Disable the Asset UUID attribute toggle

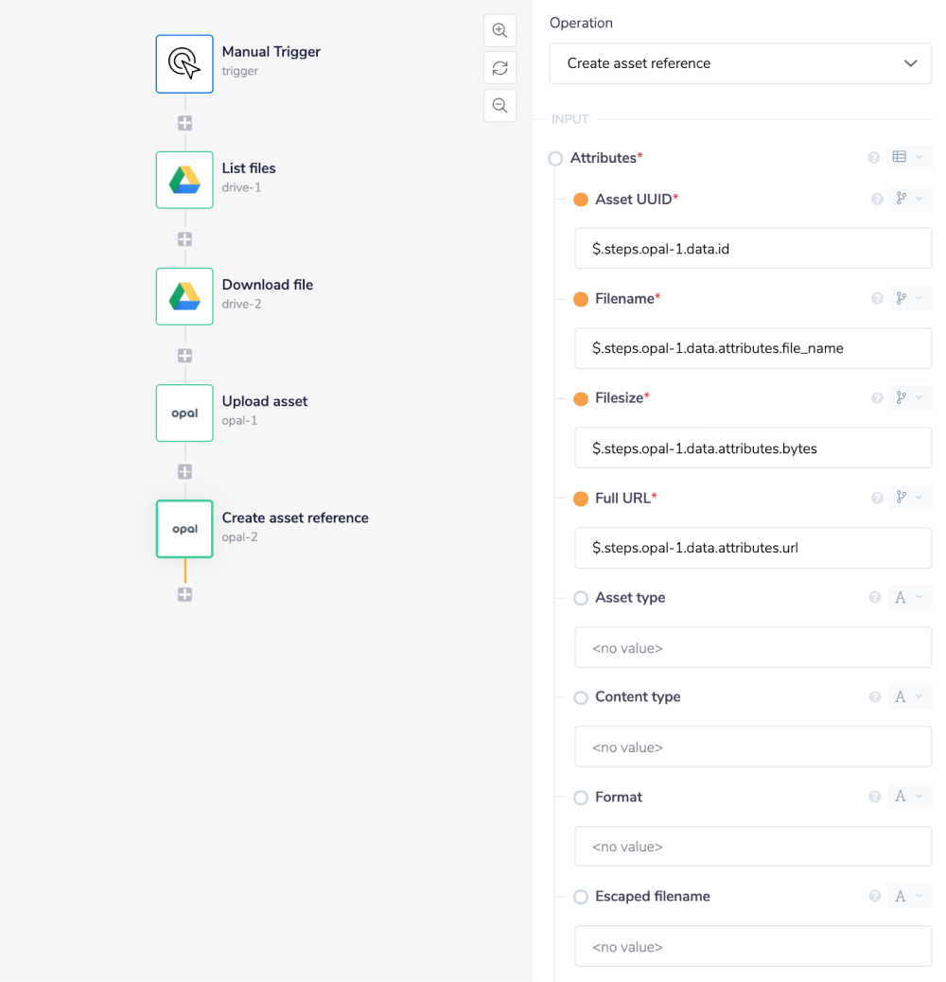tap(581, 200)
